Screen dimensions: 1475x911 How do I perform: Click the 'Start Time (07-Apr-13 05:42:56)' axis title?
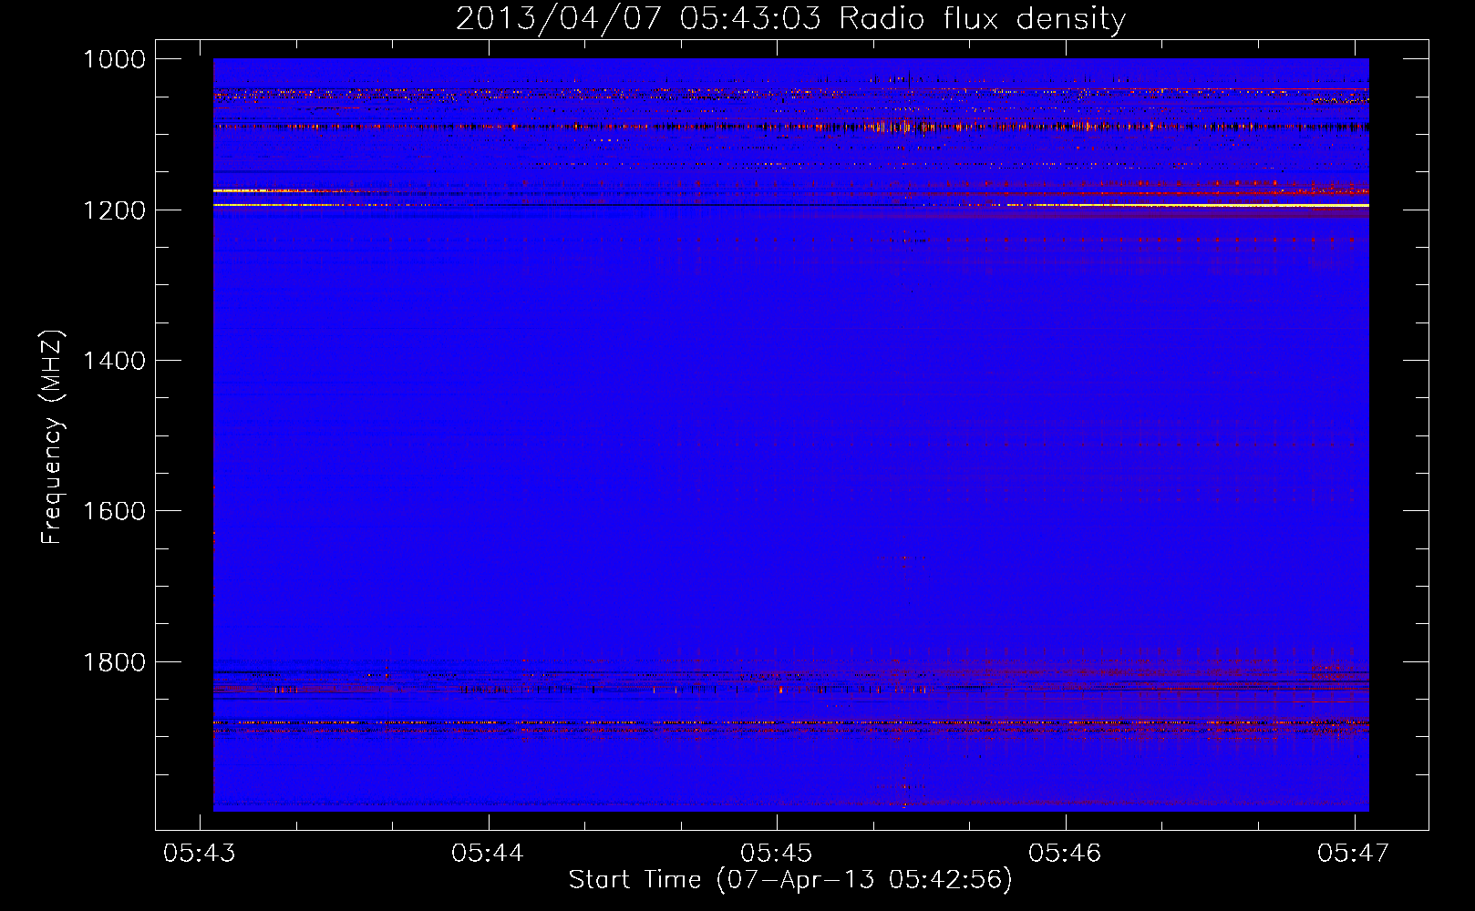pos(790,880)
